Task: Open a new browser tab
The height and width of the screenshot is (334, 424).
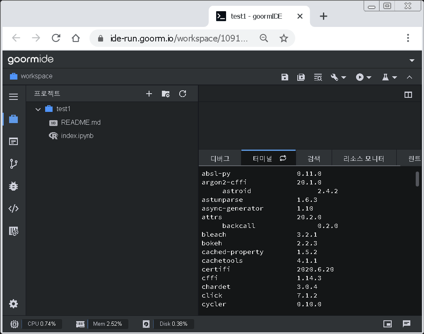Action: click(x=323, y=17)
